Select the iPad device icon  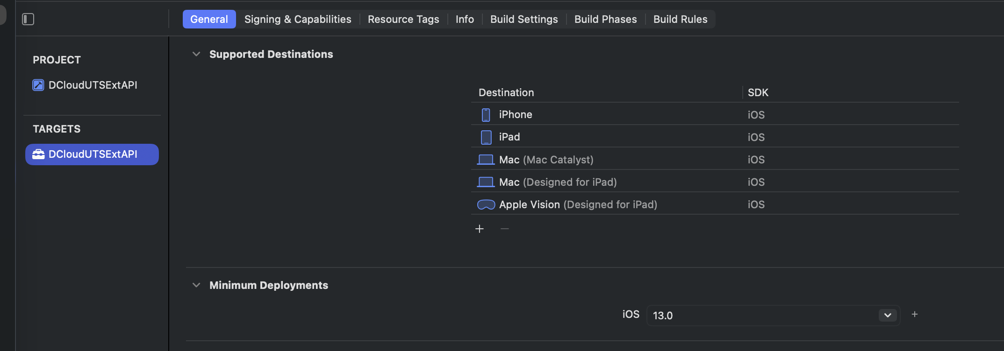(x=486, y=137)
